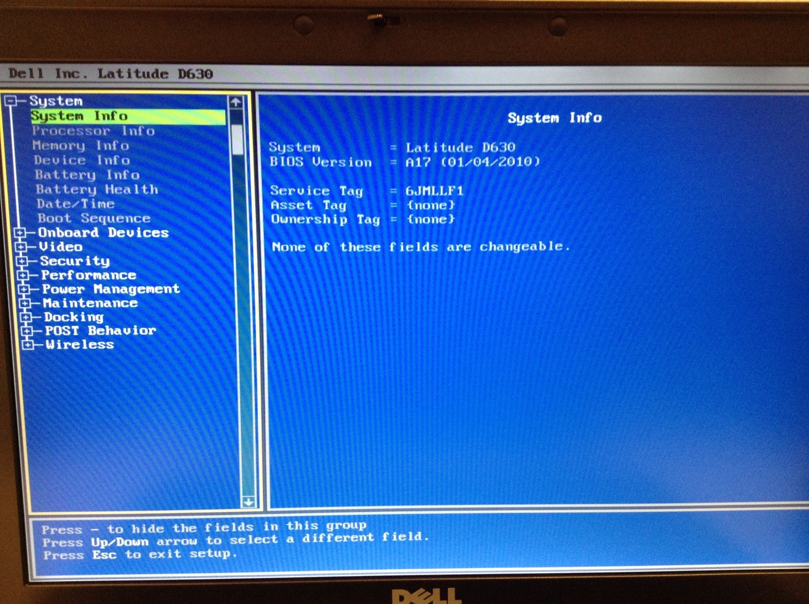Click the Ownership Tag field label
The height and width of the screenshot is (604, 809).
point(325,219)
